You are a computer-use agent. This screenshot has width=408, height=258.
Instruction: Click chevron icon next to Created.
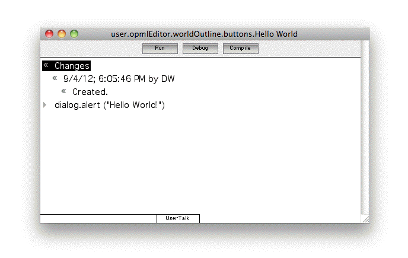(x=63, y=91)
